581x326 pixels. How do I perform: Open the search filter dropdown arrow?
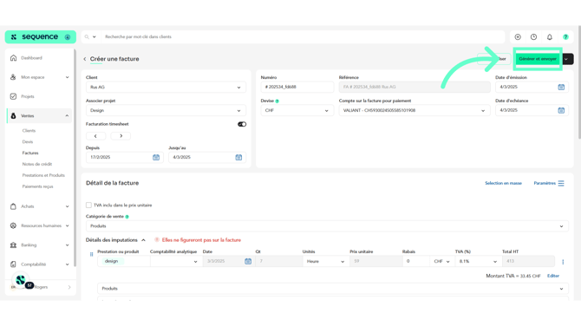(95, 37)
